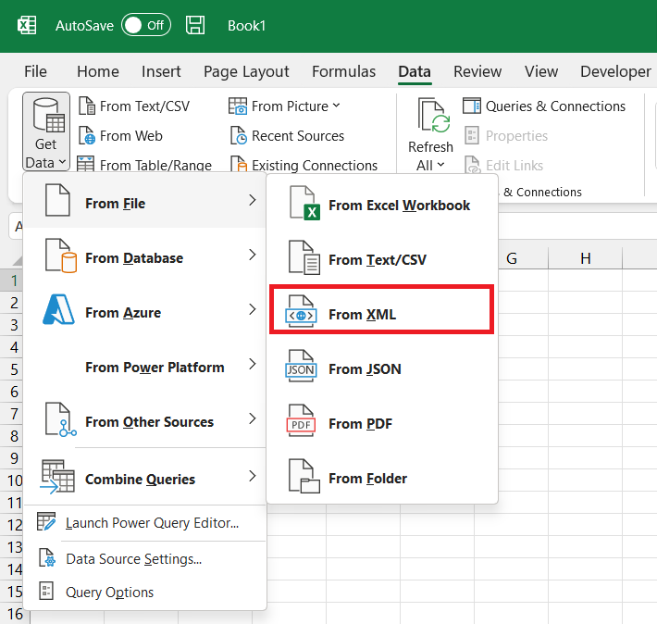Toggle the AutoSave switch
The width and height of the screenshot is (657, 624).
tap(146, 25)
